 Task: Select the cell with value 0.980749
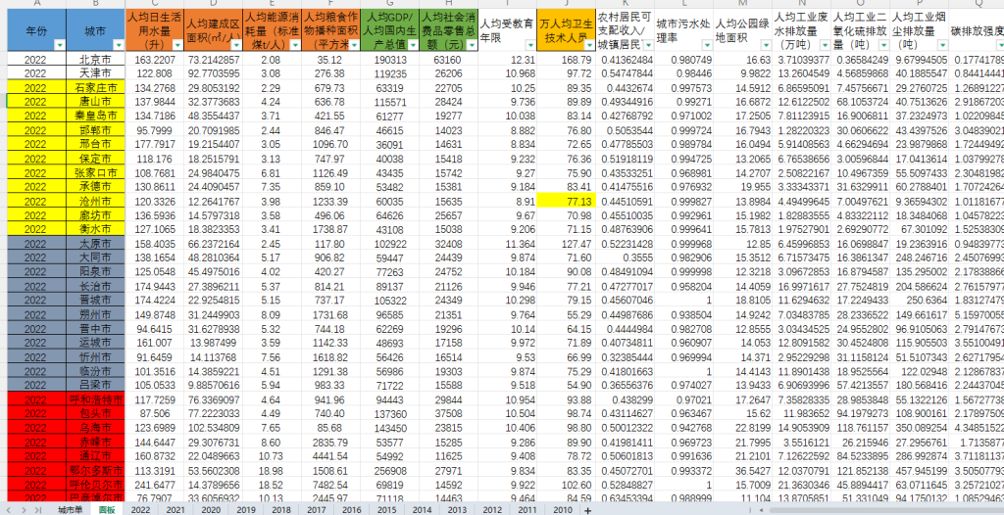[x=683, y=60]
